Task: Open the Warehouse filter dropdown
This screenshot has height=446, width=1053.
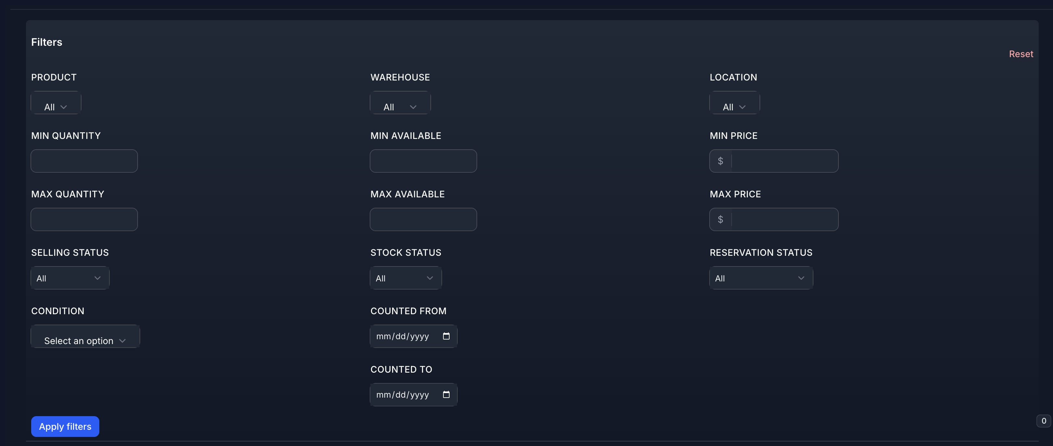Action: coord(400,103)
